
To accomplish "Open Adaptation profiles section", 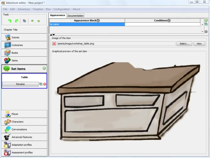I will (24, 145).
